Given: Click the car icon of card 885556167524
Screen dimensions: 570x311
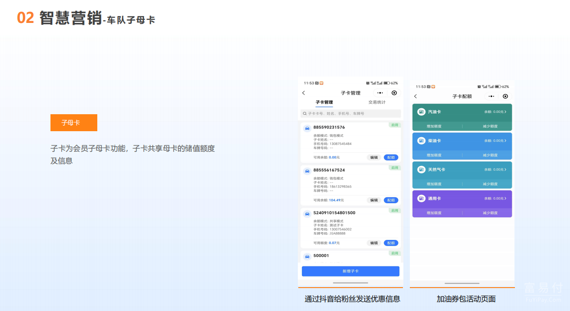Looking at the screenshot, I should coord(307,171).
